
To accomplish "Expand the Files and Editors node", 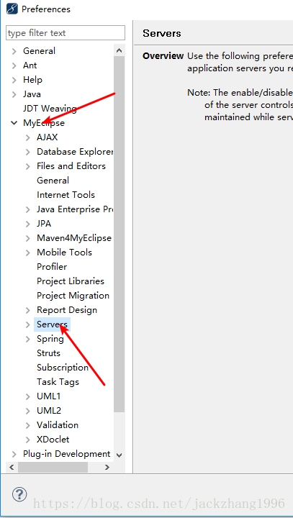I will (28, 166).
